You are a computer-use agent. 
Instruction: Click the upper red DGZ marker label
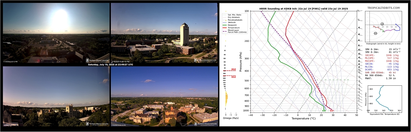233,69
